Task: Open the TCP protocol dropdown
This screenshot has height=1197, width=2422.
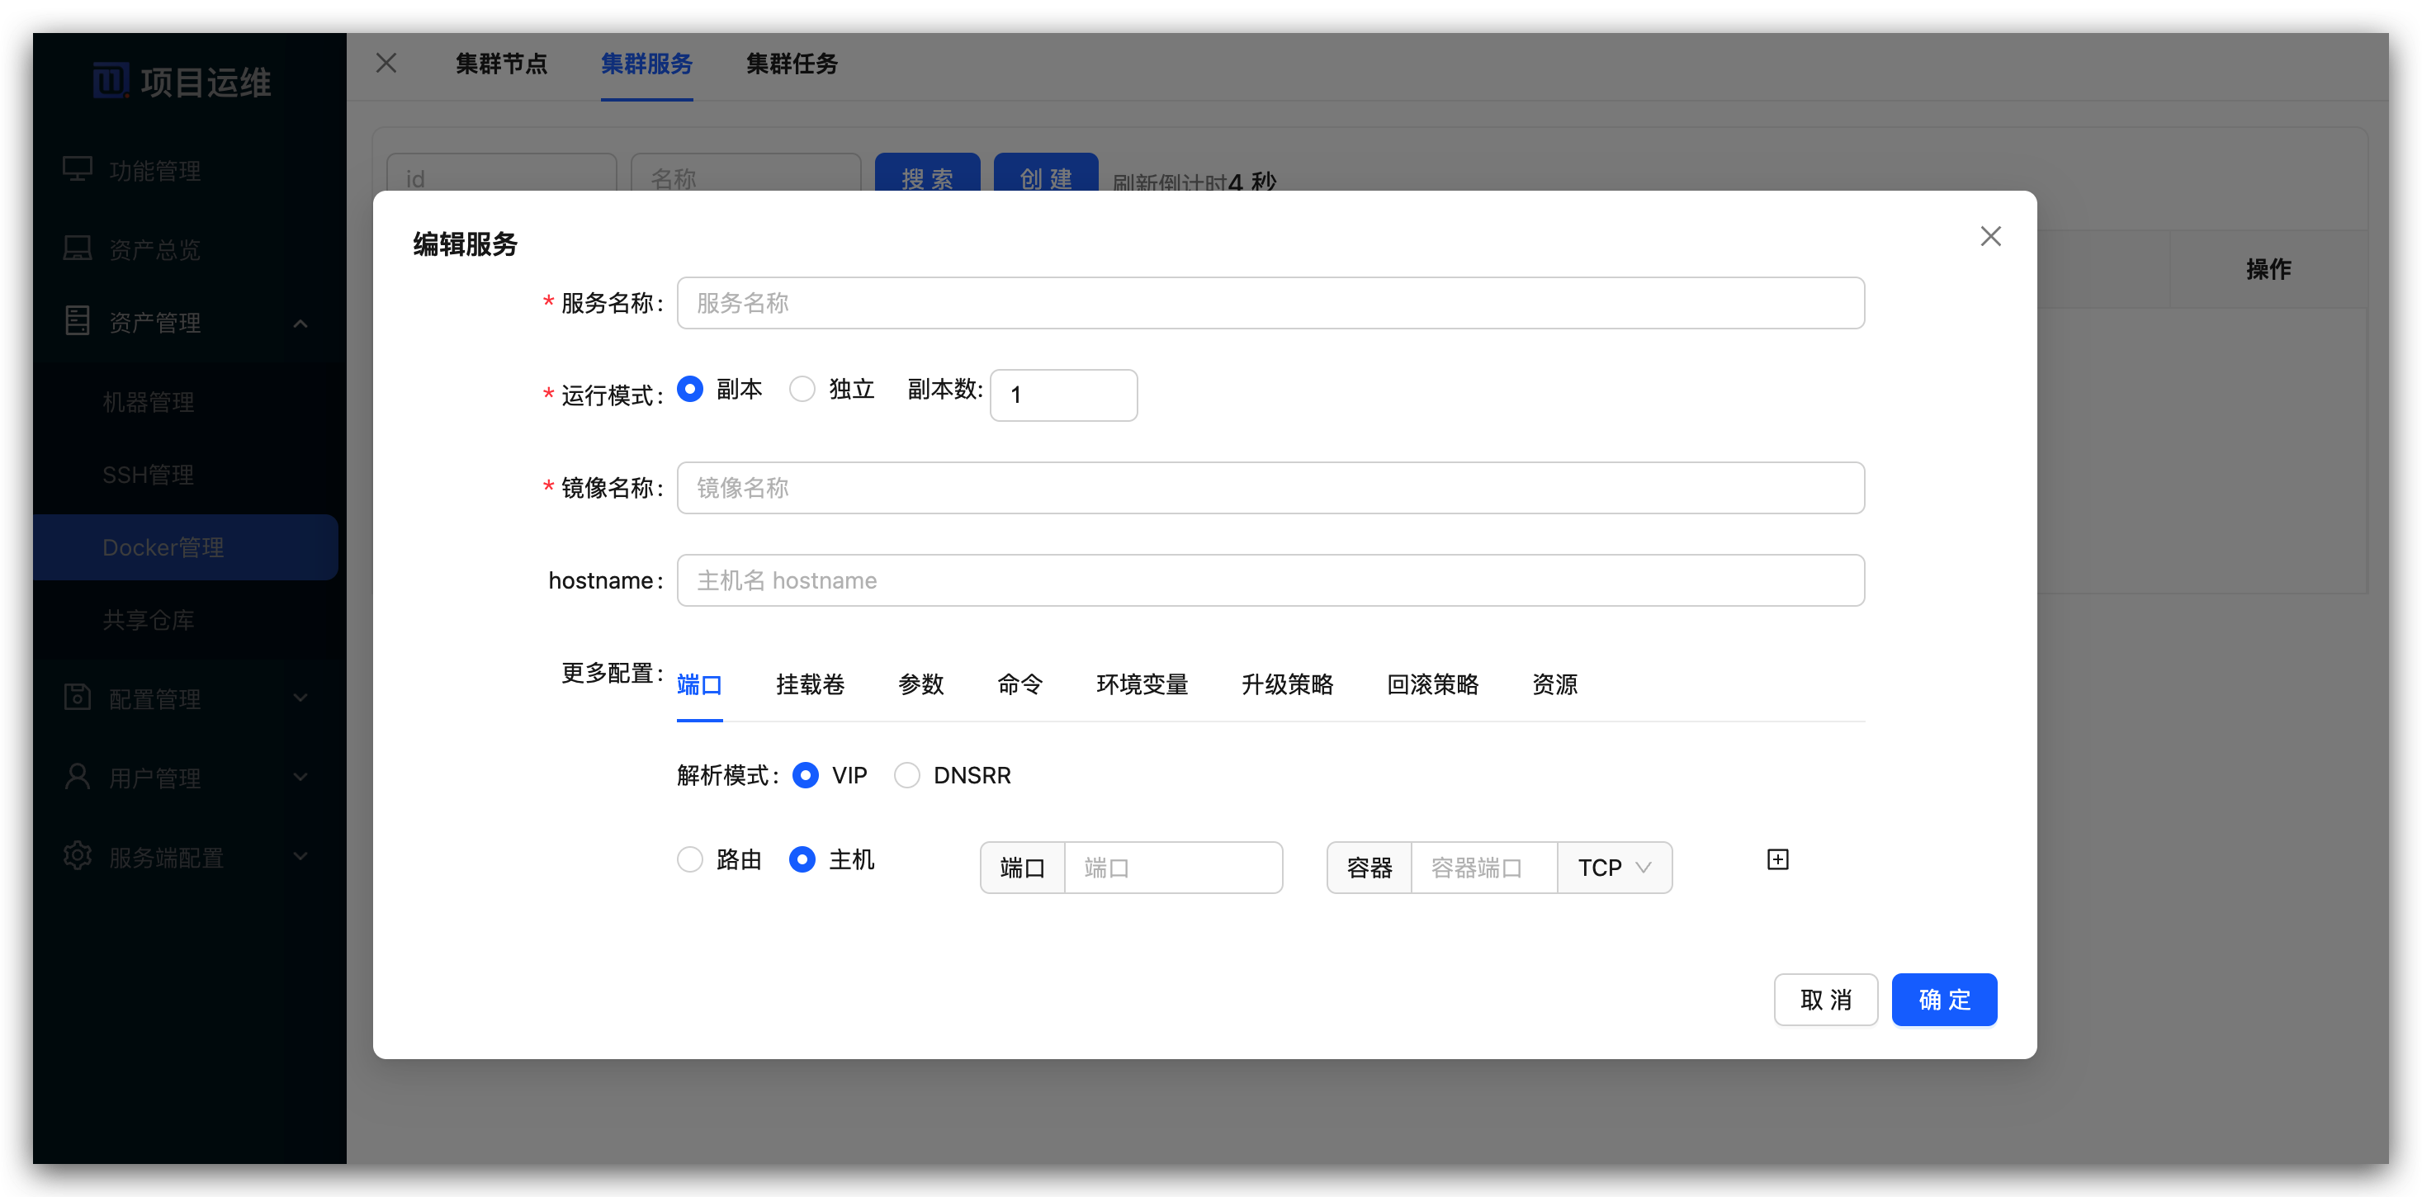Action: click(x=1613, y=868)
